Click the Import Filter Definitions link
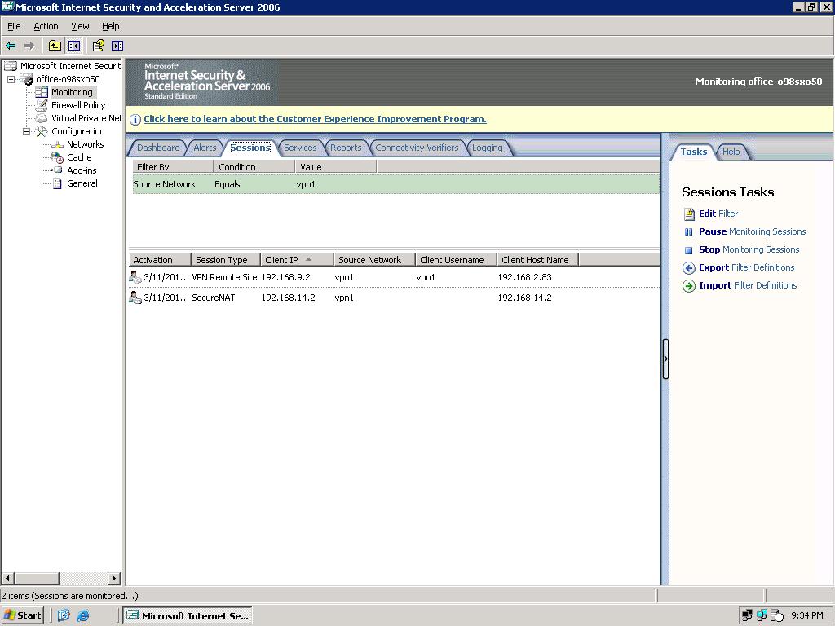835x626 pixels. tap(748, 286)
